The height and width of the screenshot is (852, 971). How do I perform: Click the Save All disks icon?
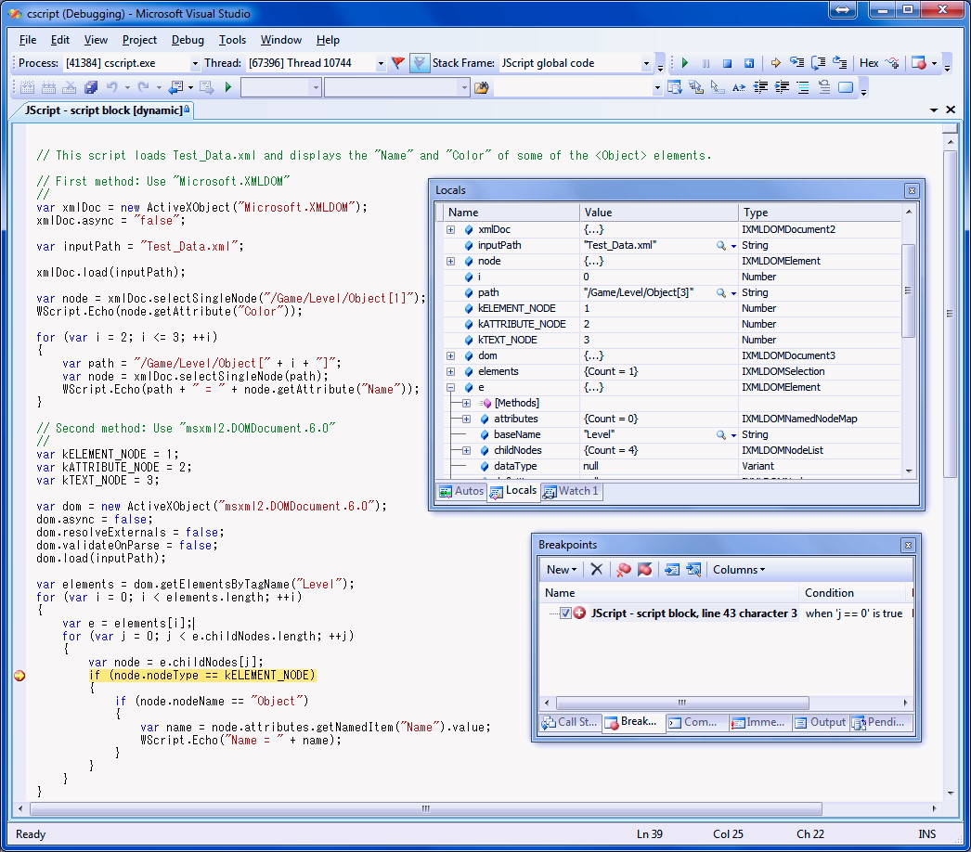pyautogui.click(x=91, y=87)
